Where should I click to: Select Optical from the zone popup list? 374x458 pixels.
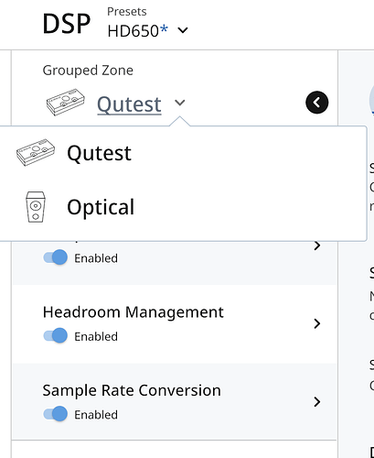pos(183,207)
